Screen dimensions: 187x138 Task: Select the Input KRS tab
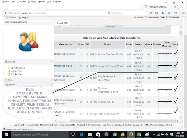[62, 23]
